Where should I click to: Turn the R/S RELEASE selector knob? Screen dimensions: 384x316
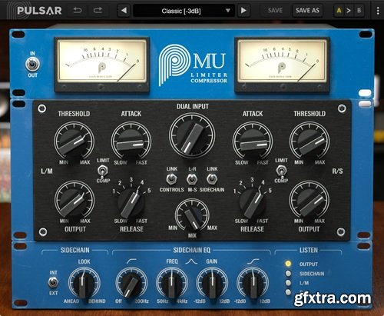click(253, 202)
